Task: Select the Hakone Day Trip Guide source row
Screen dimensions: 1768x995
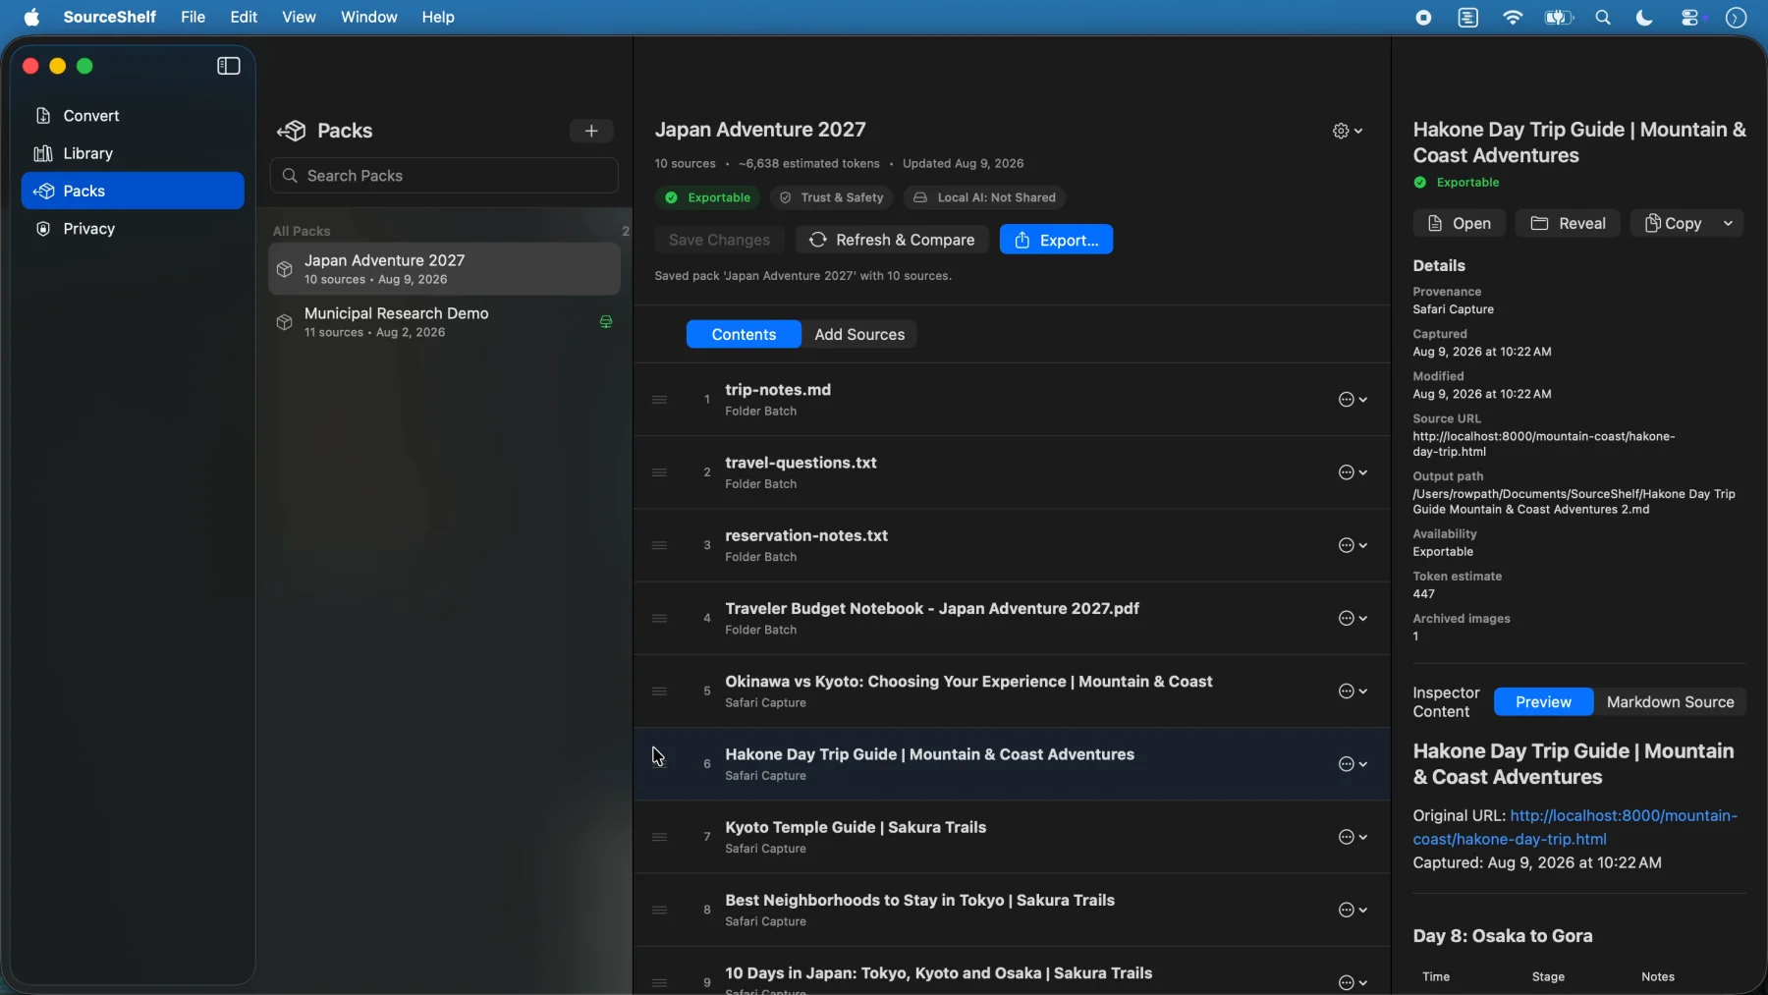Action: coord(1012,764)
